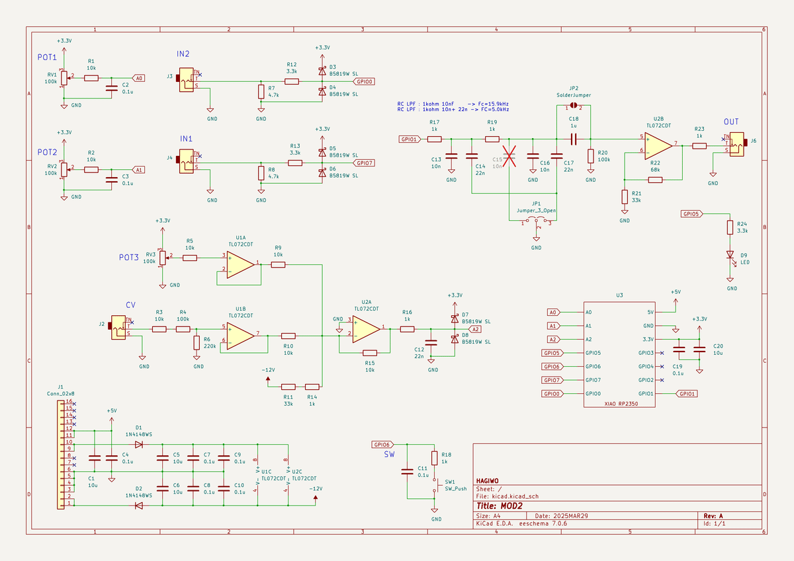Click the Date: 2025MAR29 field

[x=561, y=515]
